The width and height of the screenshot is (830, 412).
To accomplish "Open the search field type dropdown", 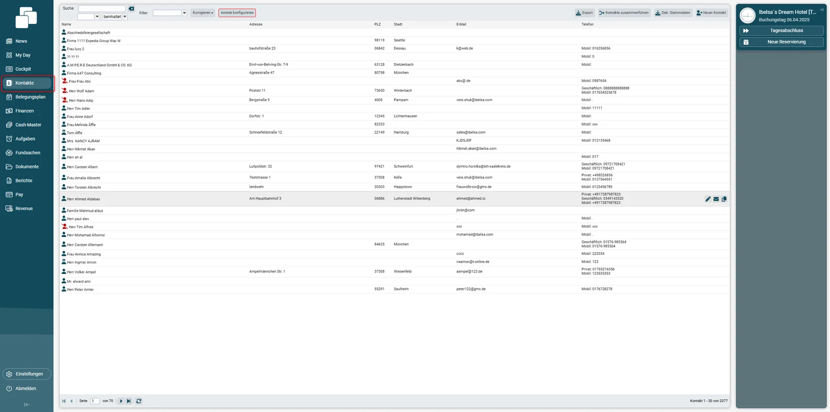I will pos(97,17).
